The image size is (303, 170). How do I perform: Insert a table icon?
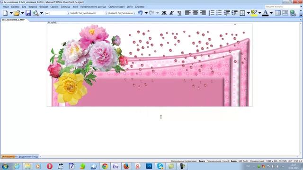point(278,13)
